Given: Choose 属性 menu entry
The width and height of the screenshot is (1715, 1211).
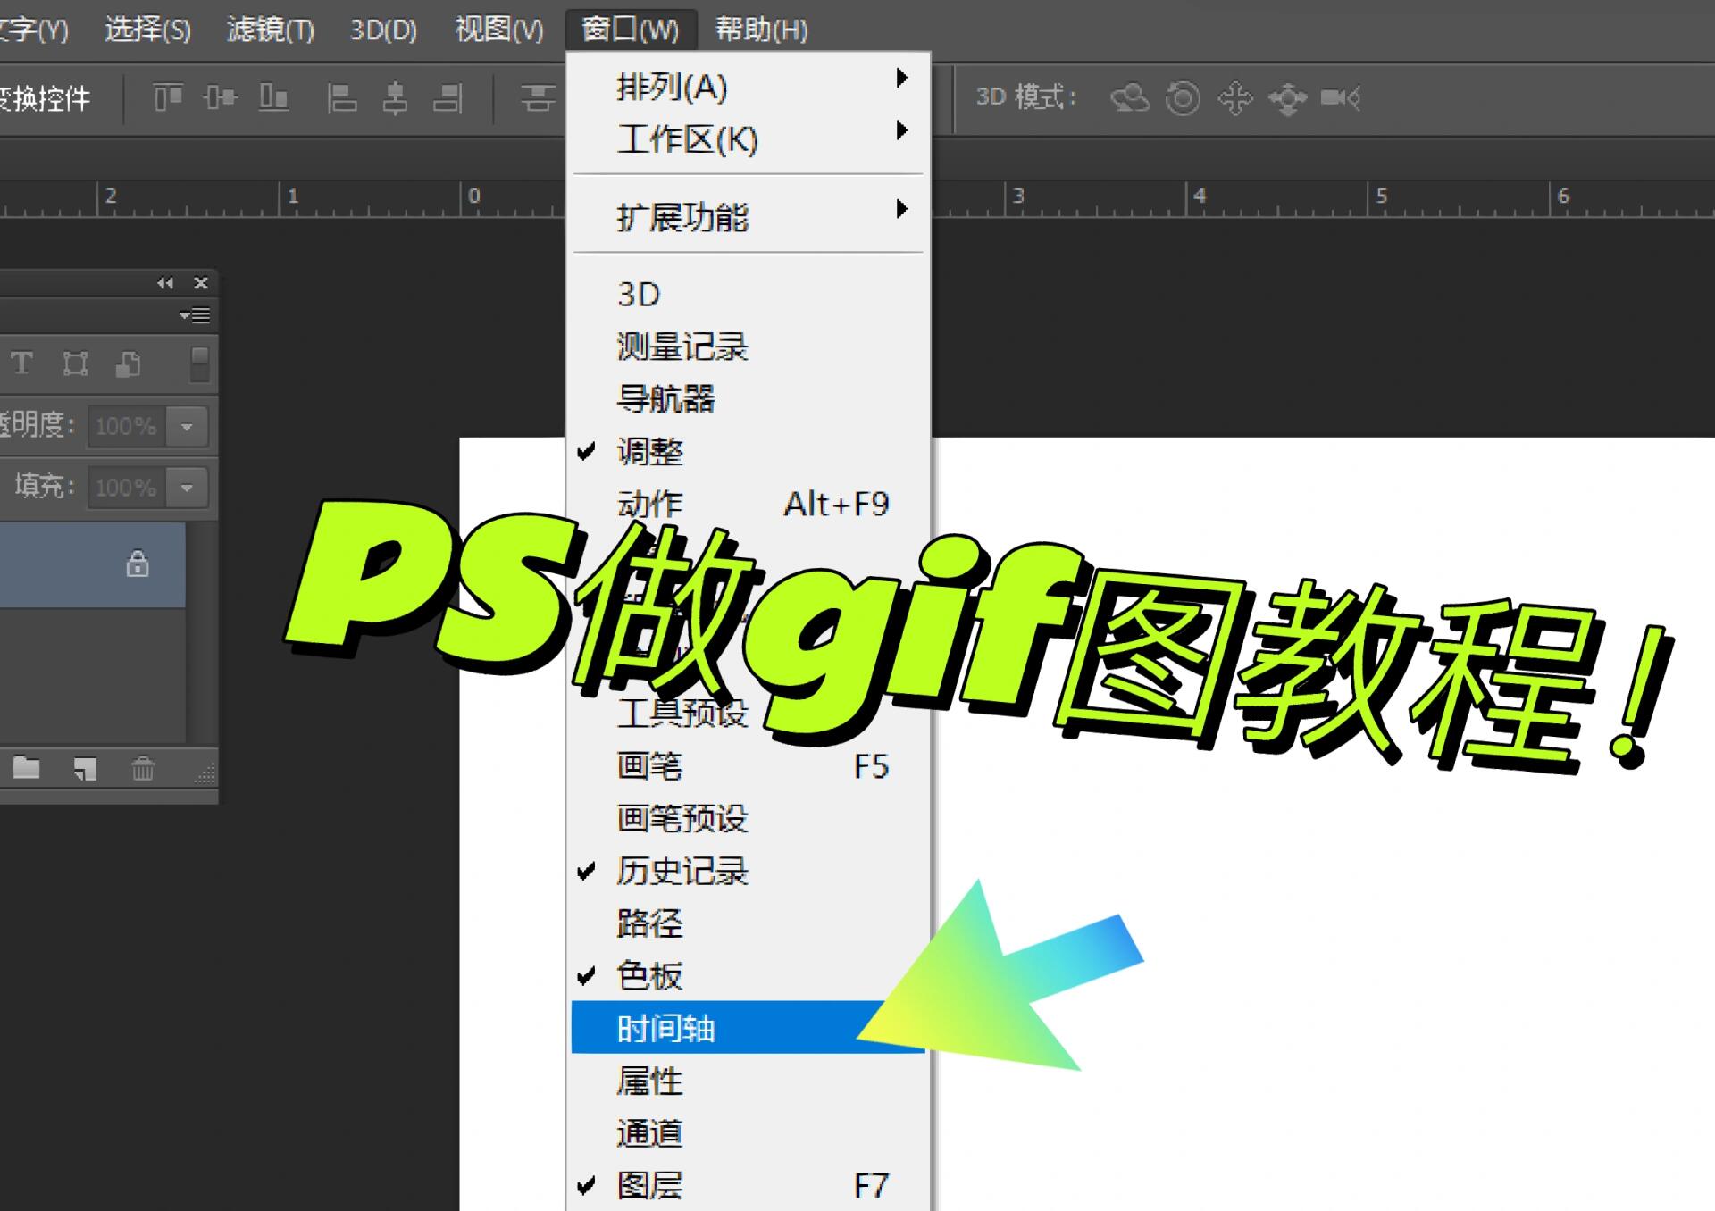Looking at the screenshot, I should tap(748, 1081).
